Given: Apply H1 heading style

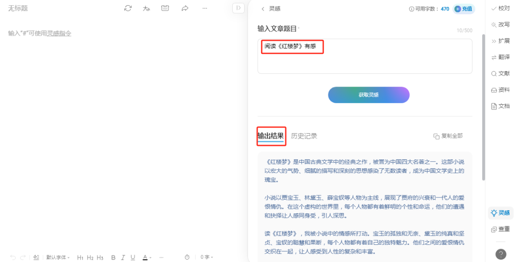Looking at the screenshot, I should 80,258.
